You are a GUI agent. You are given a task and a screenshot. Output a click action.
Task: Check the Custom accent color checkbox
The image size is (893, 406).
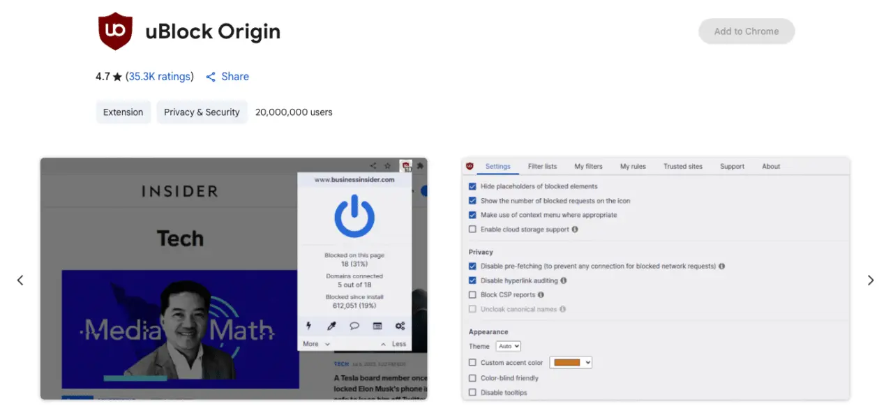[472, 363]
